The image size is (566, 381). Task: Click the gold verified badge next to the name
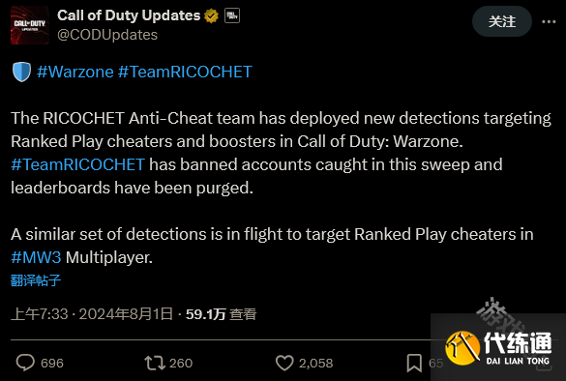click(211, 15)
